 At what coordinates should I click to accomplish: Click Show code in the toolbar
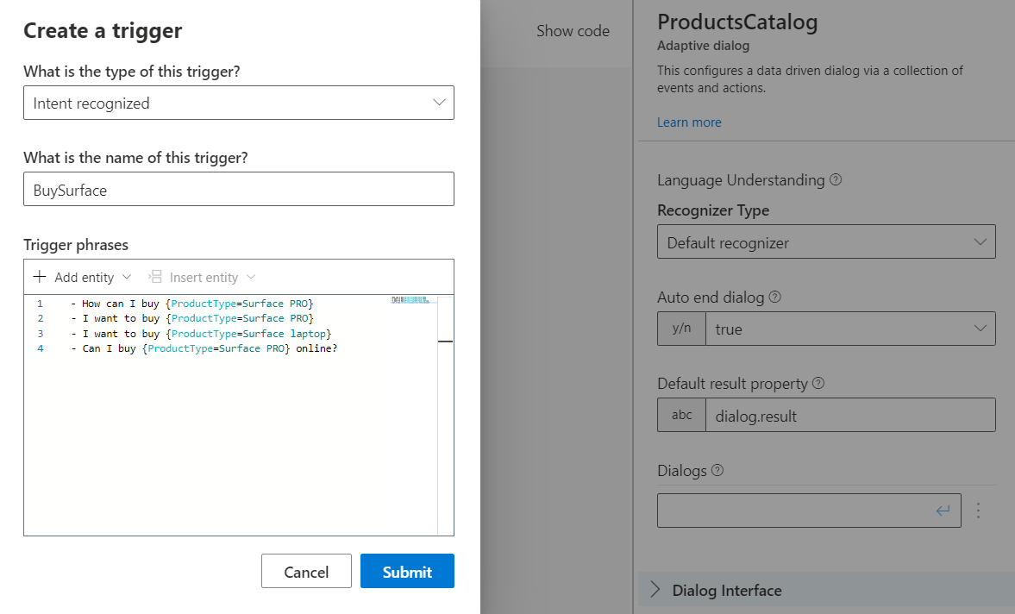[573, 31]
